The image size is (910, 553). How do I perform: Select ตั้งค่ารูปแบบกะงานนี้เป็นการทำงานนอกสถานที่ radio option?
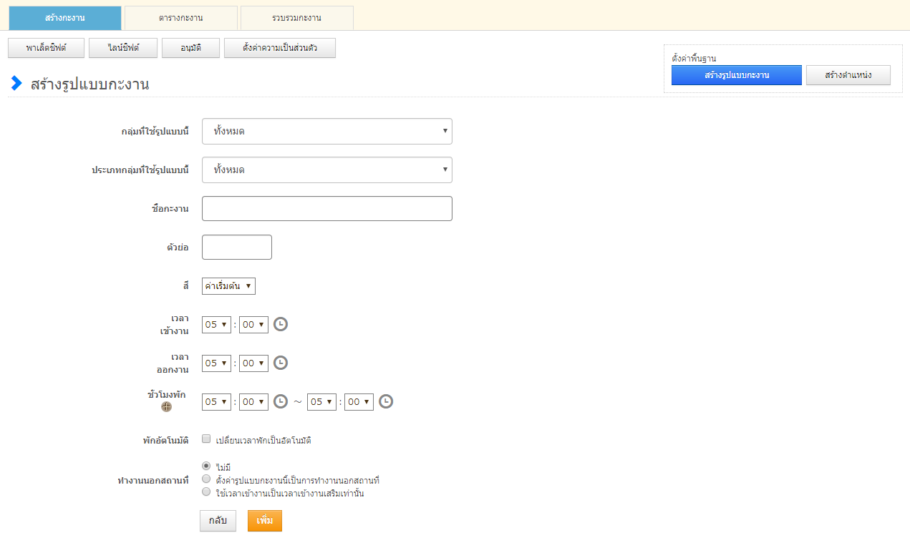tap(206, 479)
